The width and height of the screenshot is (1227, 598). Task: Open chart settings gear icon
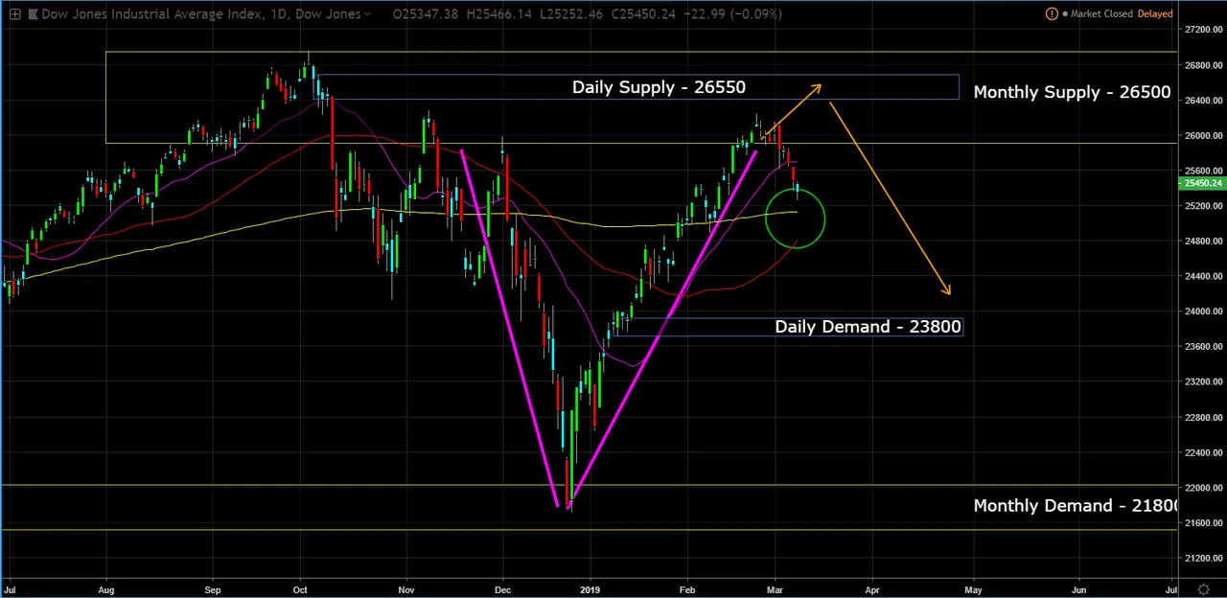click(x=1204, y=589)
